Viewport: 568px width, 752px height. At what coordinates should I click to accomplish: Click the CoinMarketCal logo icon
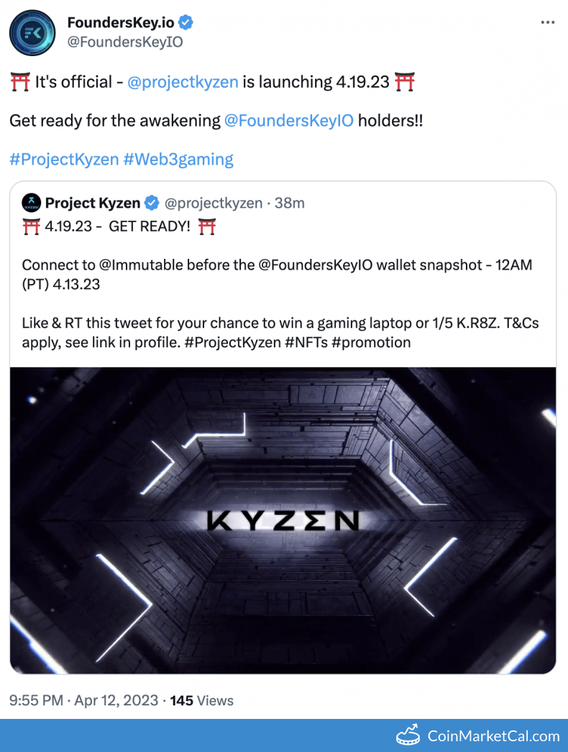(x=408, y=735)
